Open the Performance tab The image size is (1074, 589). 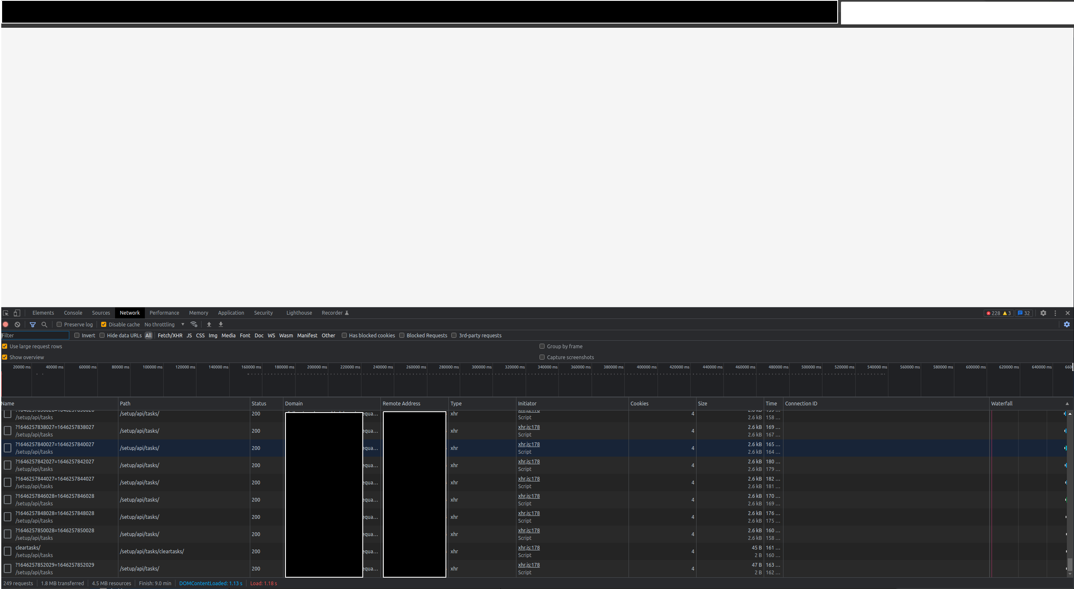[x=164, y=313]
